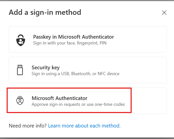Select the Security key title

(x=45, y=67)
